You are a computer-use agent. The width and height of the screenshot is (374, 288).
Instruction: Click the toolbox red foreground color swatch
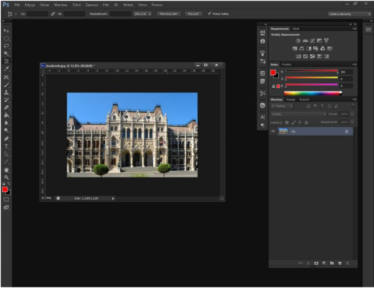(x=5, y=189)
